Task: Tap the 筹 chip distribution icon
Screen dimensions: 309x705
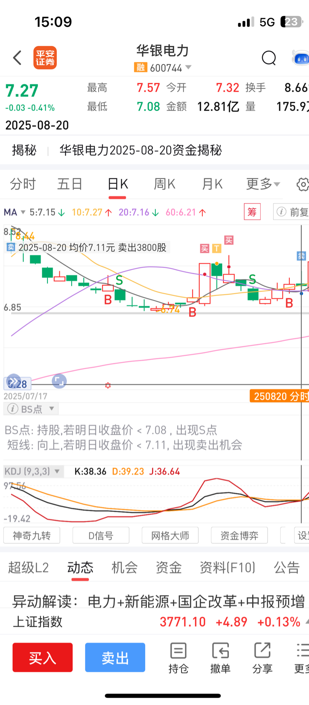Action: coord(252,212)
